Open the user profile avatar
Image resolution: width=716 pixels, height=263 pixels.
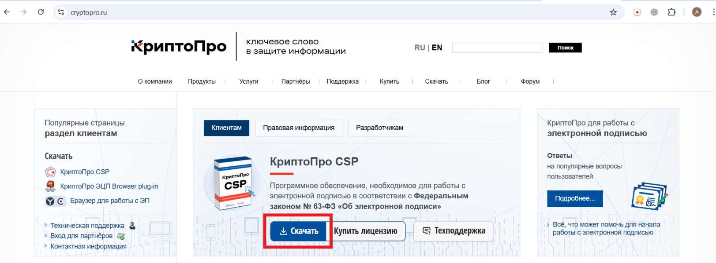pyautogui.click(x=697, y=12)
